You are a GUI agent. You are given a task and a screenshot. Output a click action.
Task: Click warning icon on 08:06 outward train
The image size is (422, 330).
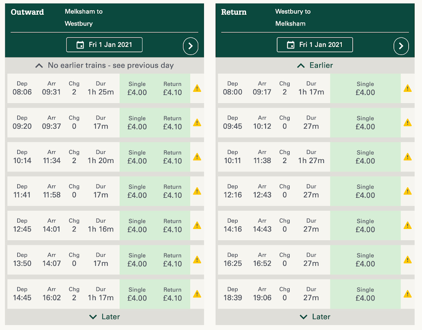coord(197,88)
